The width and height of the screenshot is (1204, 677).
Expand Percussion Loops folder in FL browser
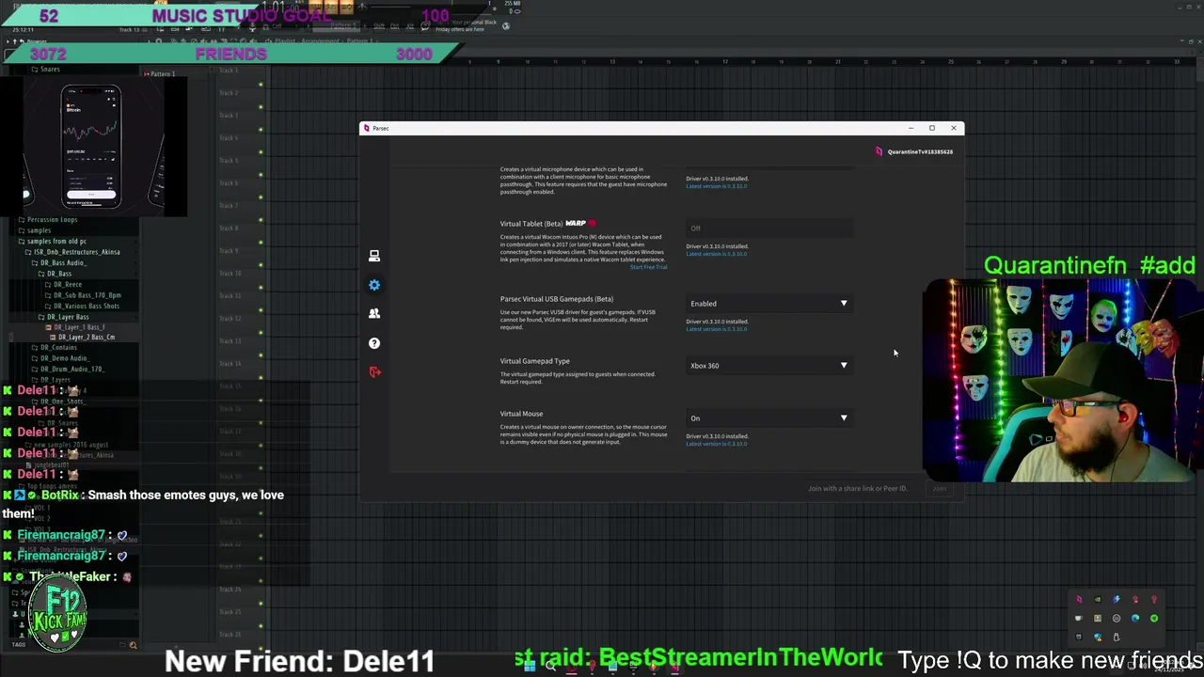(52, 220)
